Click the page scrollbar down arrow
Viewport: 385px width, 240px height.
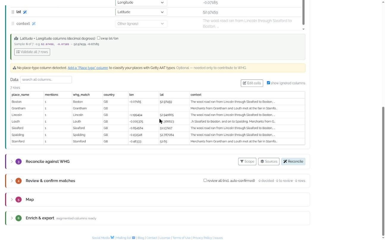pos(383,238)
